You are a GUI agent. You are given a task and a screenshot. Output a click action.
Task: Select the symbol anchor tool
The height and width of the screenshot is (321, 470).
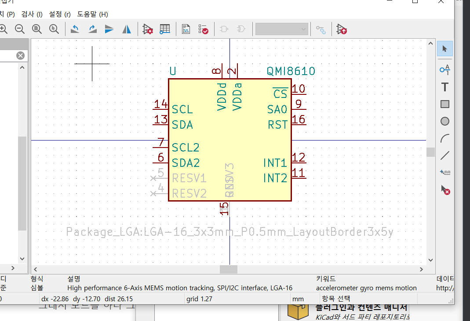(445, 172)
